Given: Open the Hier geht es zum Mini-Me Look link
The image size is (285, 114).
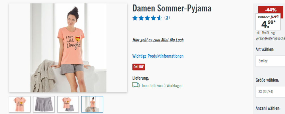Looking at the screenshot, I should pos(158,40).
